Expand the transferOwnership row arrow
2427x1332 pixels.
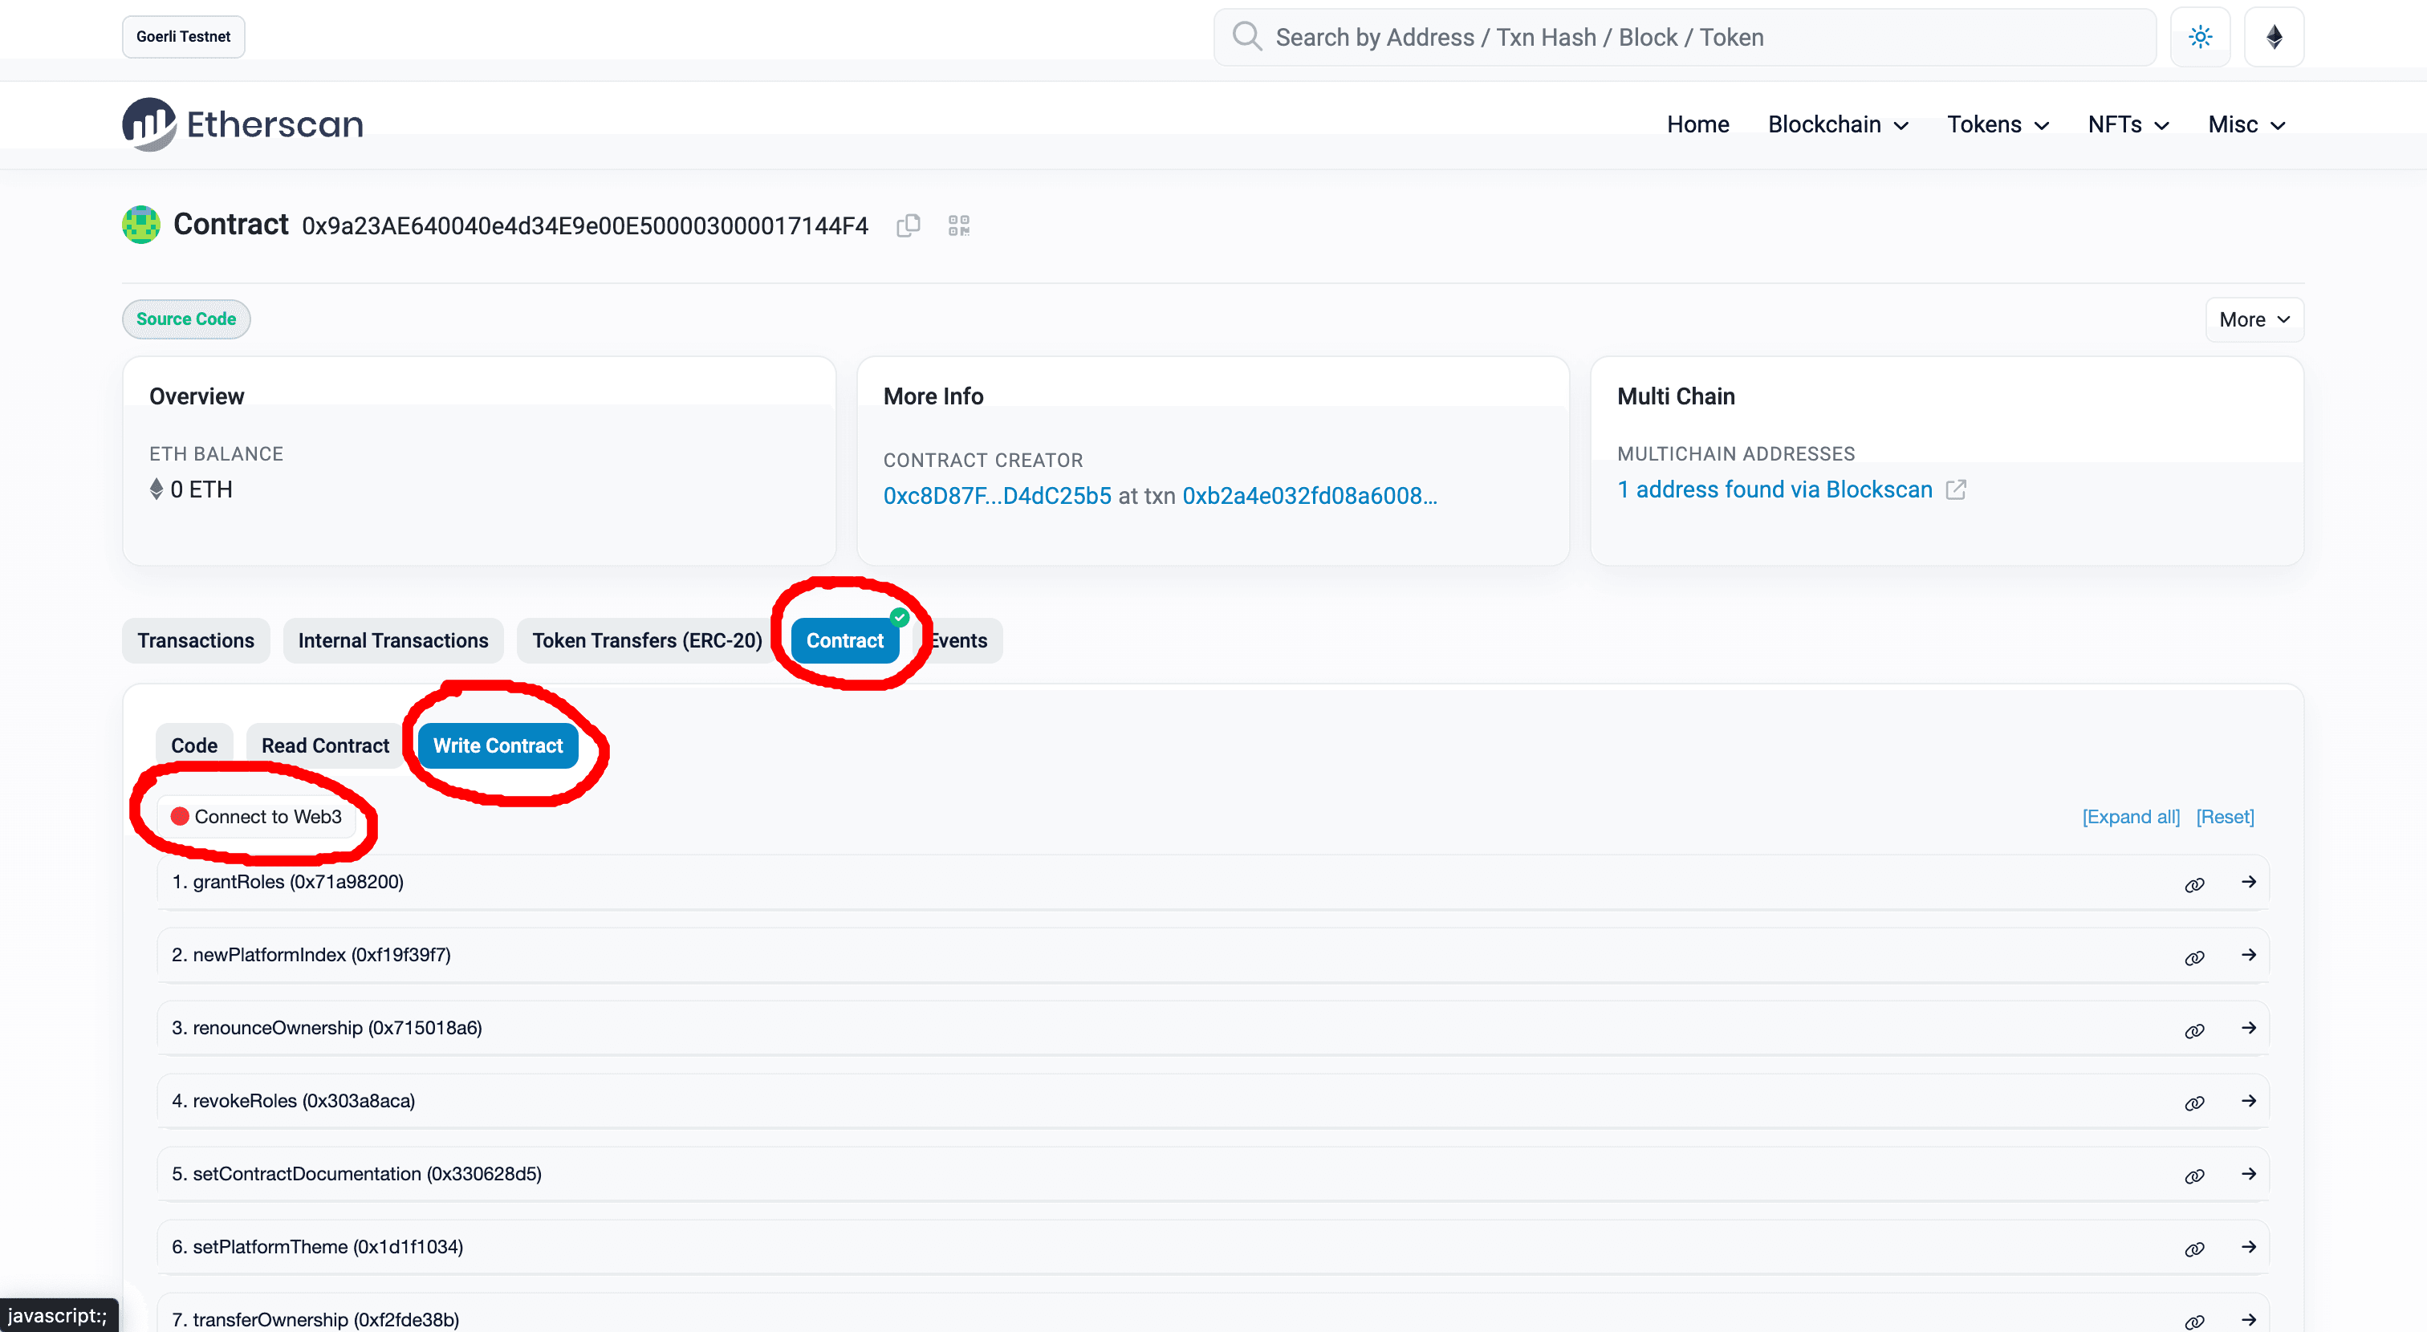(2248, 1319)
